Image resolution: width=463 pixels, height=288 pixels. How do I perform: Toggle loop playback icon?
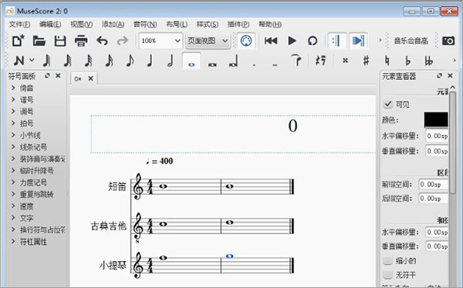[313, 41]
